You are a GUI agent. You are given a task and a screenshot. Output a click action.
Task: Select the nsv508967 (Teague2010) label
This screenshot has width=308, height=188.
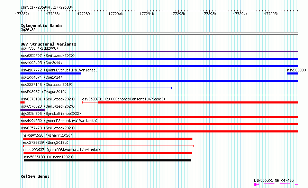coord(44,92)
